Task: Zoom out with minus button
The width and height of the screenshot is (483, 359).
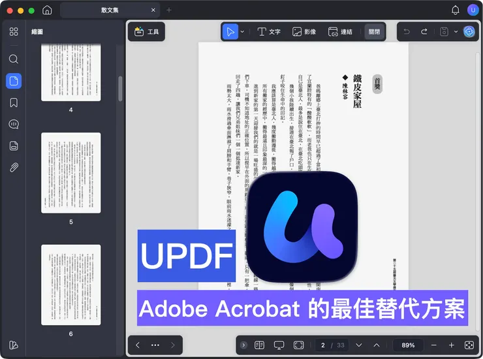Action: click(433, 345)
